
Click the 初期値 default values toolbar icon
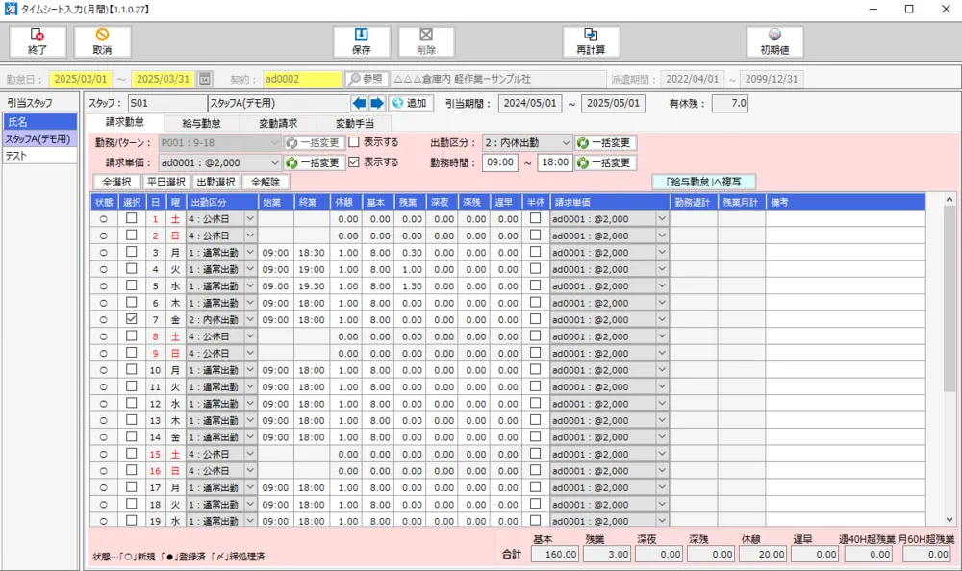(x=774, y=41)
